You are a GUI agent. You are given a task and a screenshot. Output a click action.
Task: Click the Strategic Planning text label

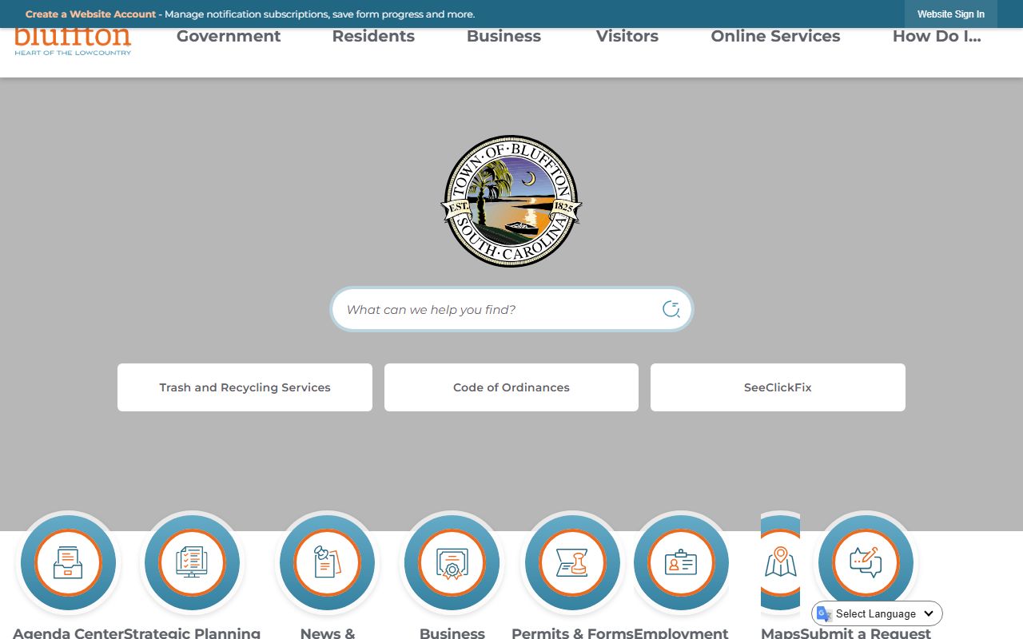[192, 633]
